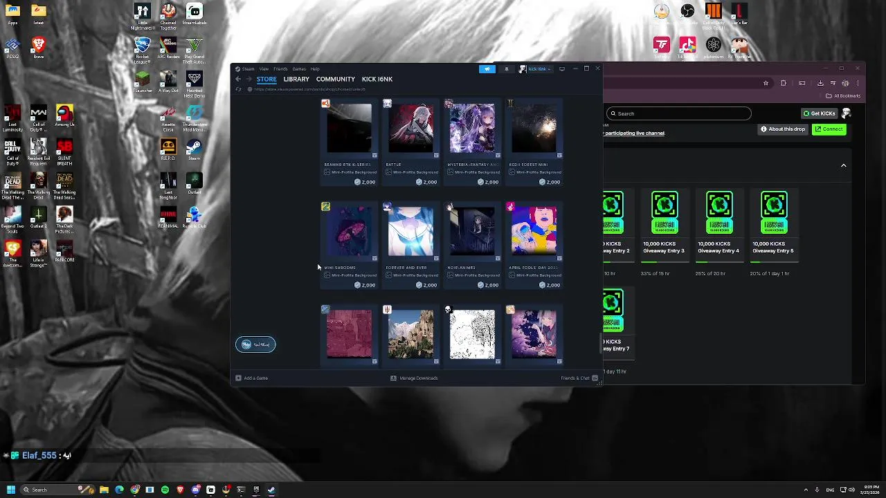Open the Brave desktop shortcut
The width and height of the screenshot is (886, 498).
[x=39, y=48]
